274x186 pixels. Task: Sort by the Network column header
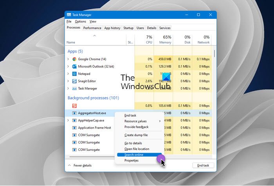pyautogui.click(x=204, y=42)
